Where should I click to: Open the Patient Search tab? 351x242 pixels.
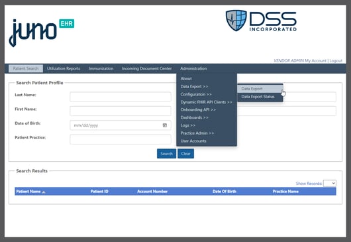click(x=26, y=68)
